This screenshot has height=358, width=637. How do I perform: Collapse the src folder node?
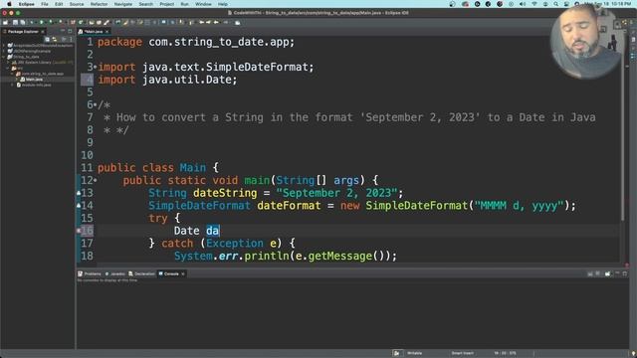7,69
